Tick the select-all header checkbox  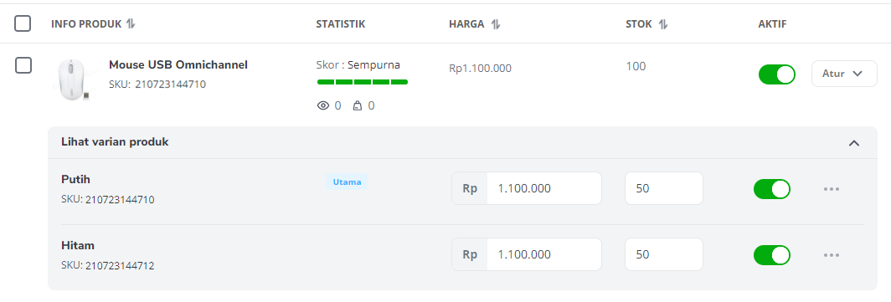point(23,23)
